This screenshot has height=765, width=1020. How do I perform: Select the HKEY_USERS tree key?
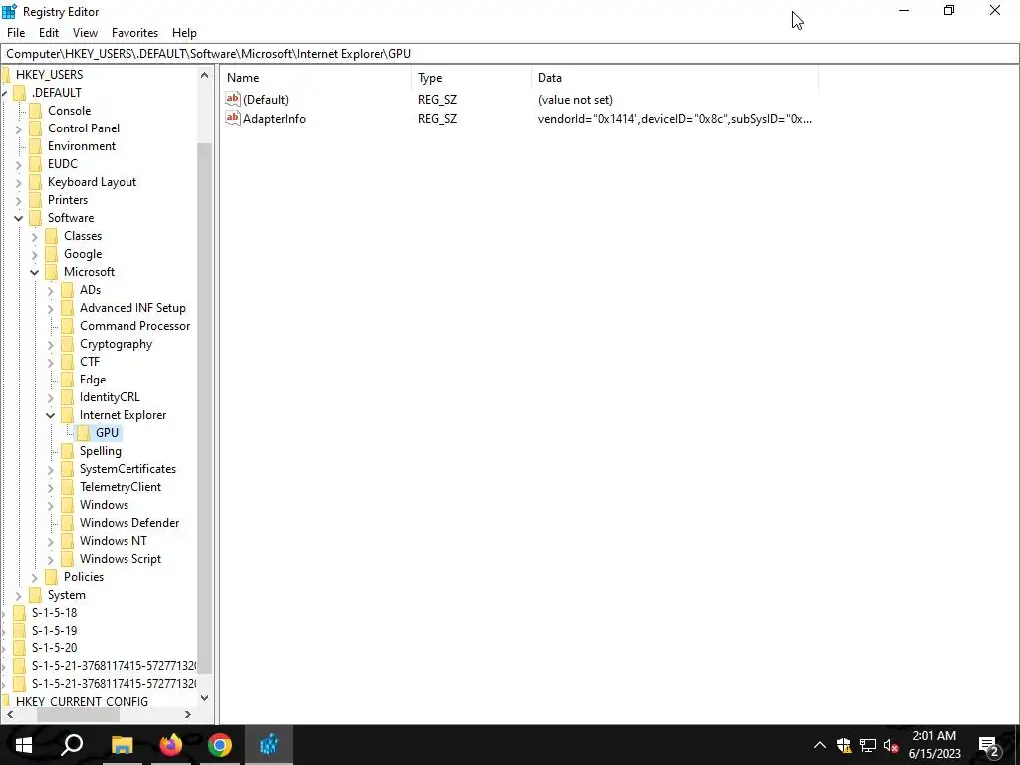click(50, 74)
